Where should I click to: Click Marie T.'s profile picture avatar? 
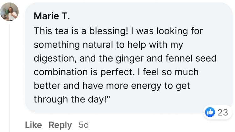tap(10, 12)
